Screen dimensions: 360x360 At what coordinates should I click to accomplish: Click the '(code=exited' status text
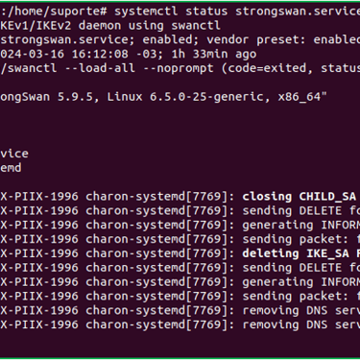coord(267,68)
